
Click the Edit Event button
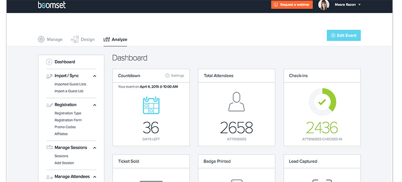[343, 35]
